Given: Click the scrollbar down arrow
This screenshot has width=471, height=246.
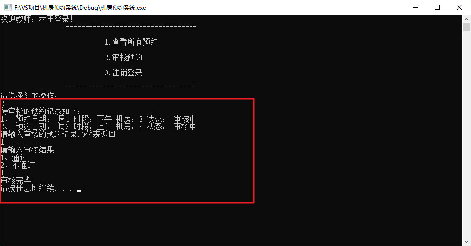Looking at the screenshot, I should [x=466, y=242].
